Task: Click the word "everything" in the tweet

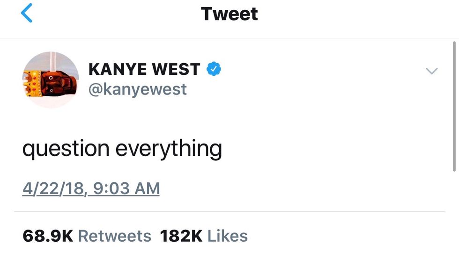Action: (169, 149)
